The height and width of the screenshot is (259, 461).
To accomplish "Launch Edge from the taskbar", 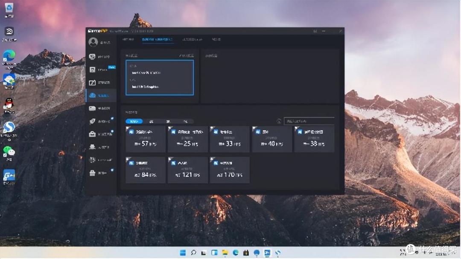I will (236, 253).
